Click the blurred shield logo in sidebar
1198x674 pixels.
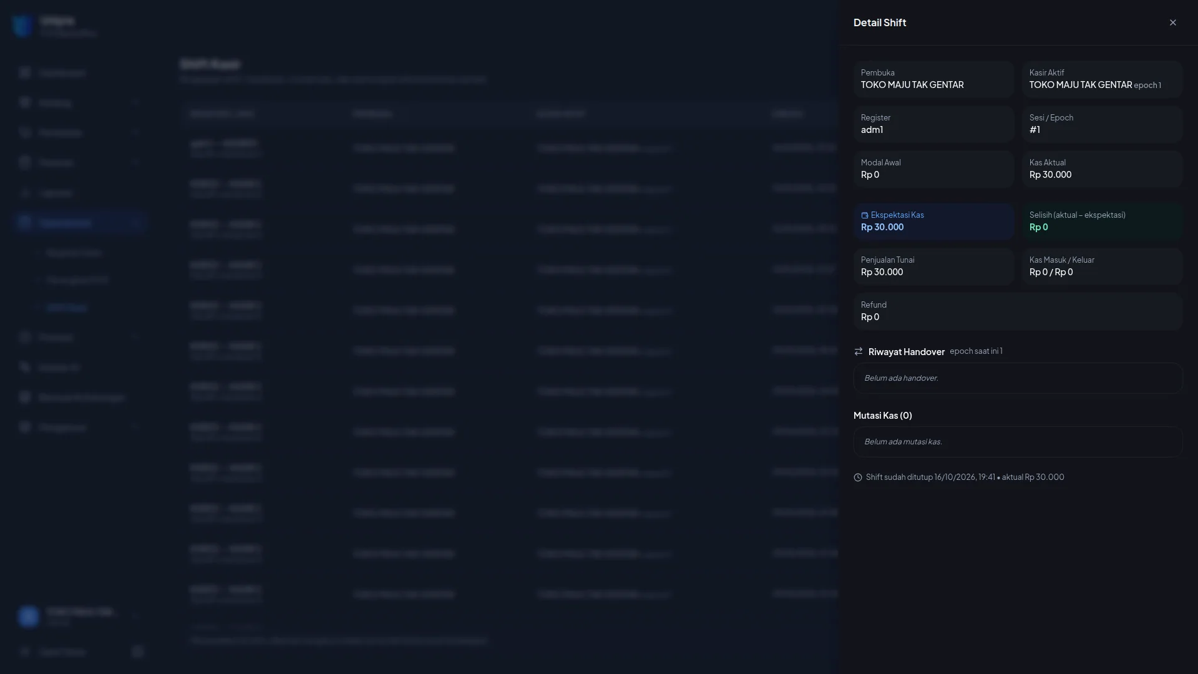(22, 26)
